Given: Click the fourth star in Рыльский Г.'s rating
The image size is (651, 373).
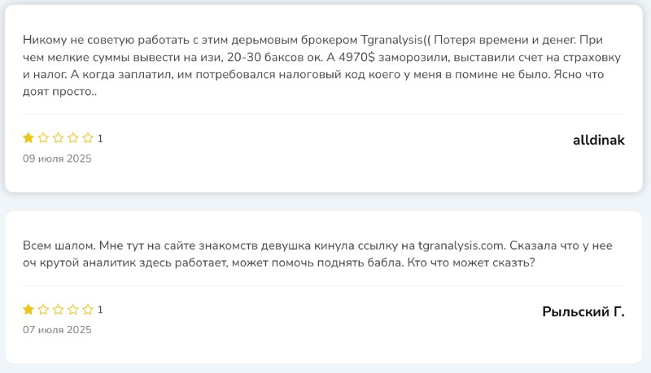Looking at the screenshot, I should (x=73, y=309).
